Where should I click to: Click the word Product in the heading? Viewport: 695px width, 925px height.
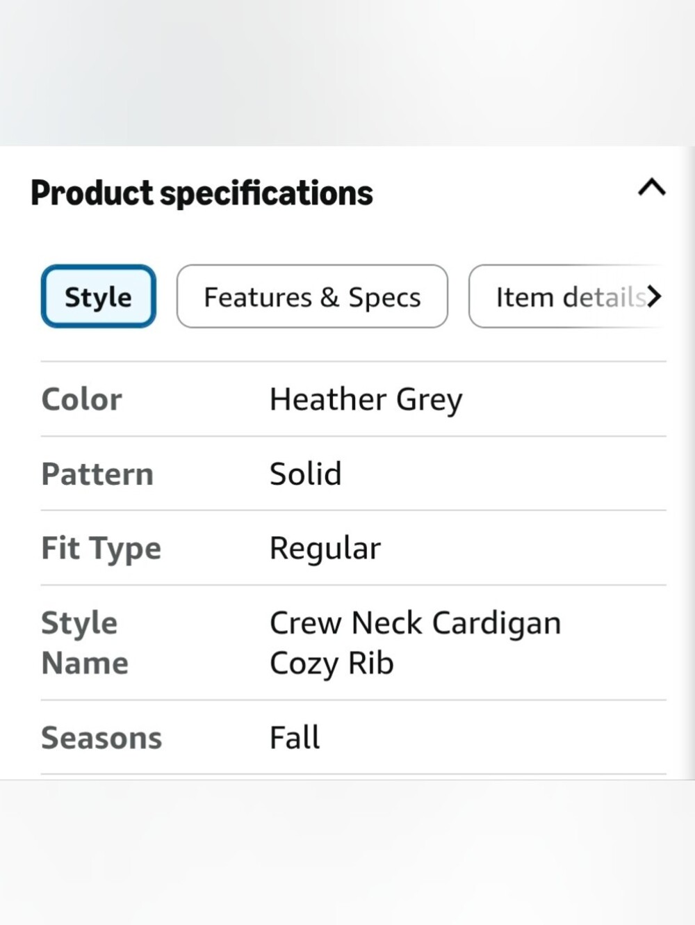(x=92, y=193)
